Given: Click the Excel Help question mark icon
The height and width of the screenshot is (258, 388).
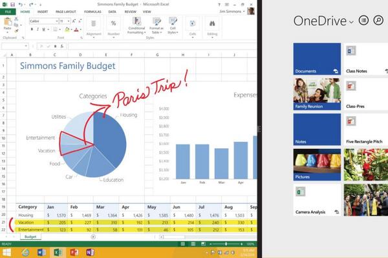Looking at the screenshot, I should 219,5.
